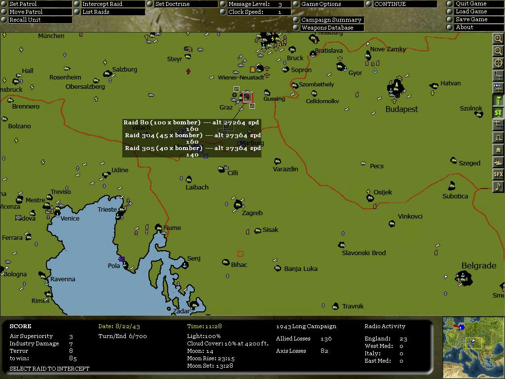505x379 pixels.
Task: Click the crosshair center-map icon
Action: 498,64
